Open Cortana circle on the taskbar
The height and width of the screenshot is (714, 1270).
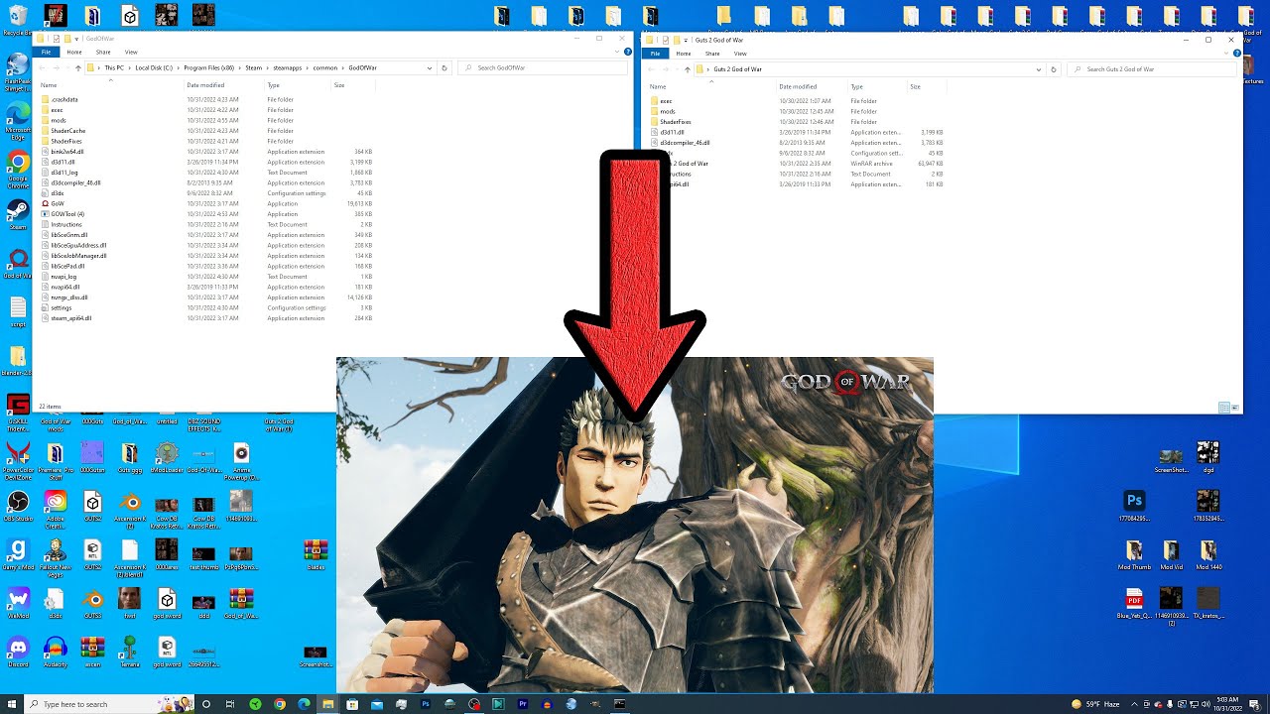(206, 704)
